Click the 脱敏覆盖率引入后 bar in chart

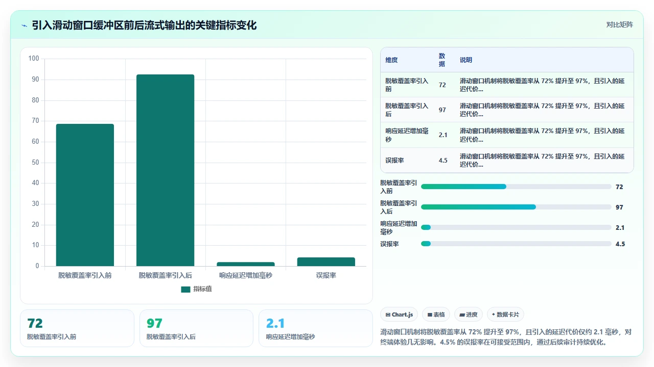click(165, 170)
